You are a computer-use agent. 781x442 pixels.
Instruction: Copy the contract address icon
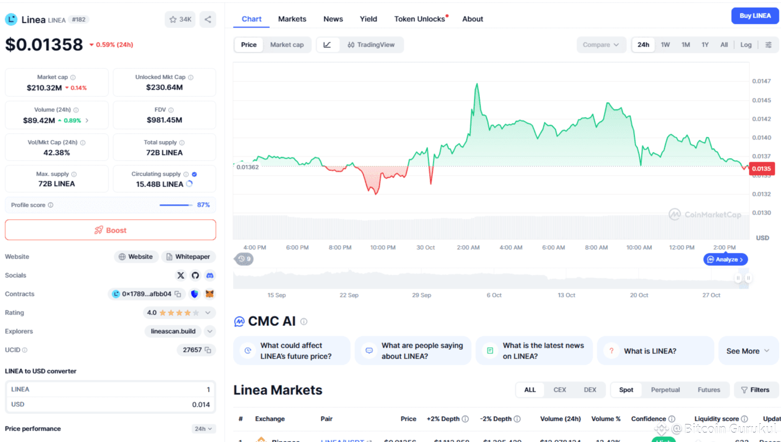[178, 294]
